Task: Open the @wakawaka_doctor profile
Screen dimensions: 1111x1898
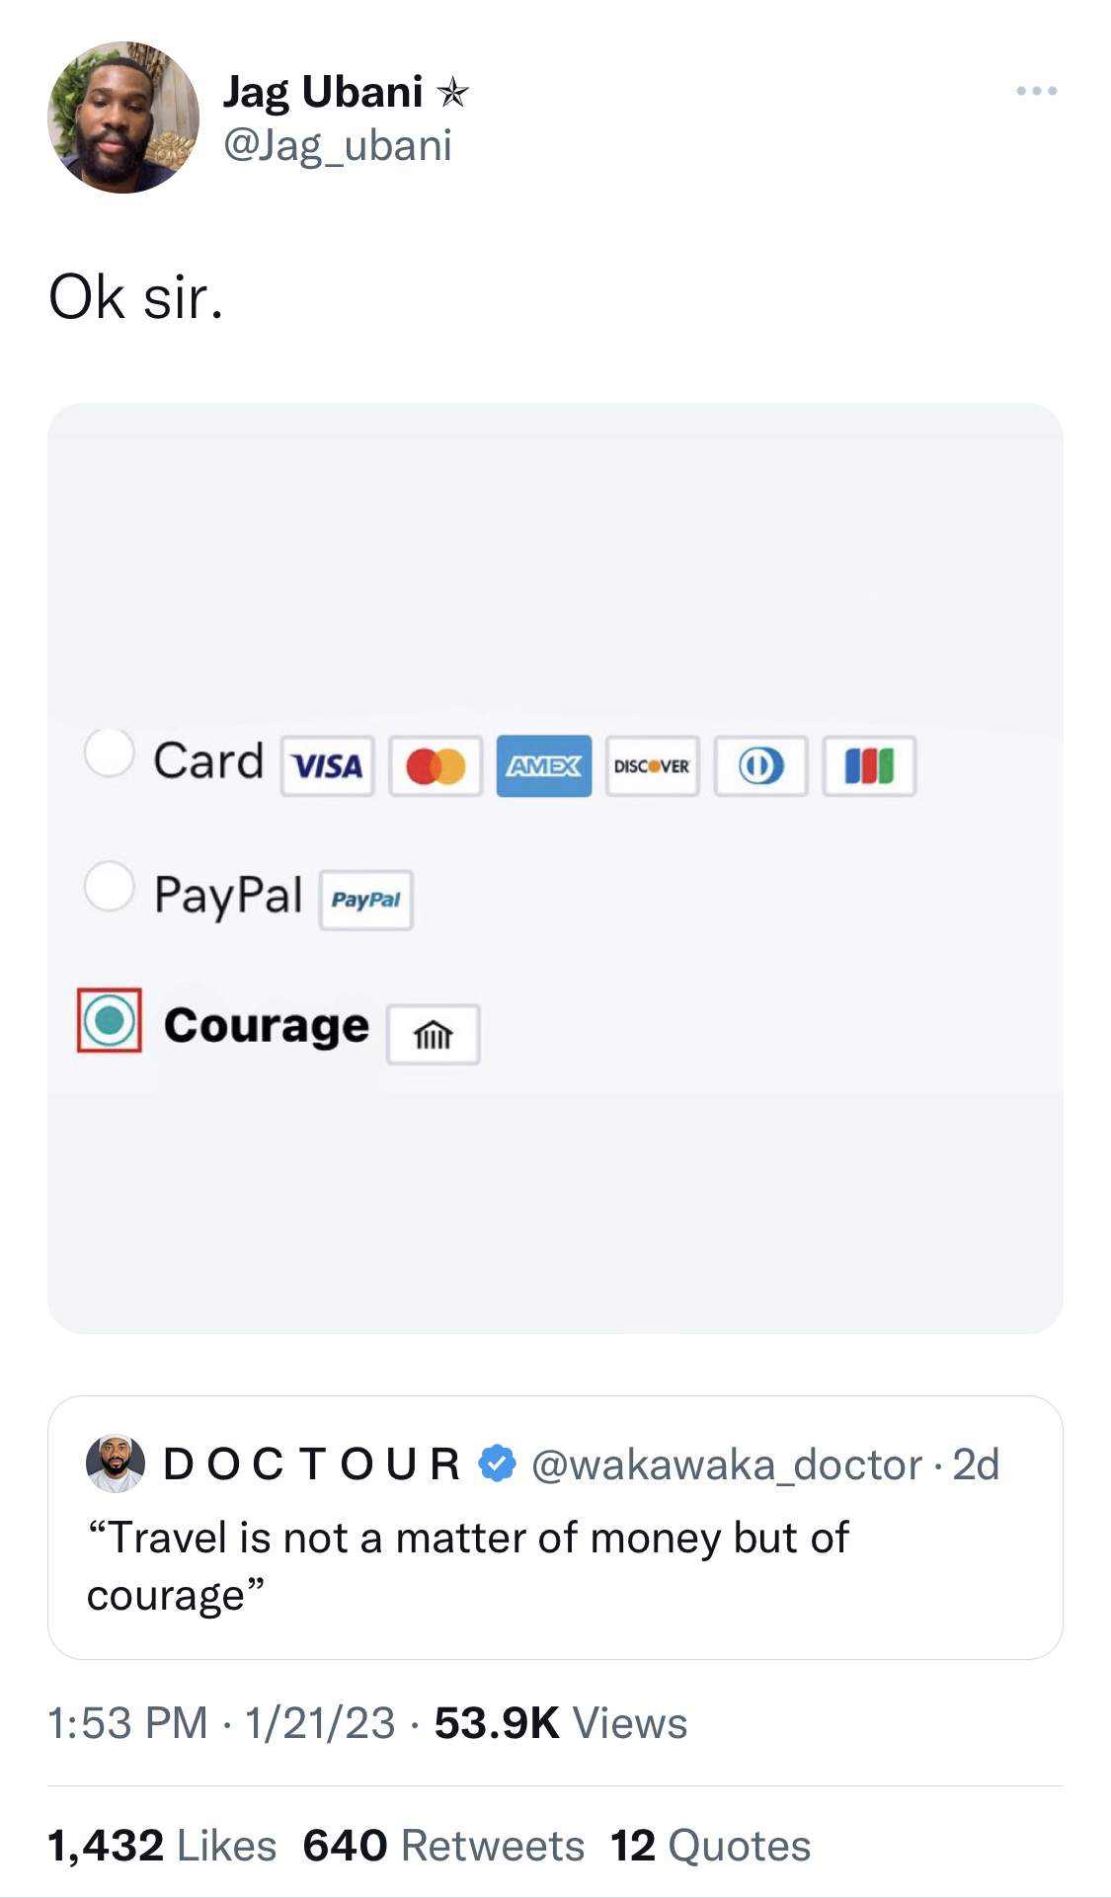Action: coord(726,1464)
